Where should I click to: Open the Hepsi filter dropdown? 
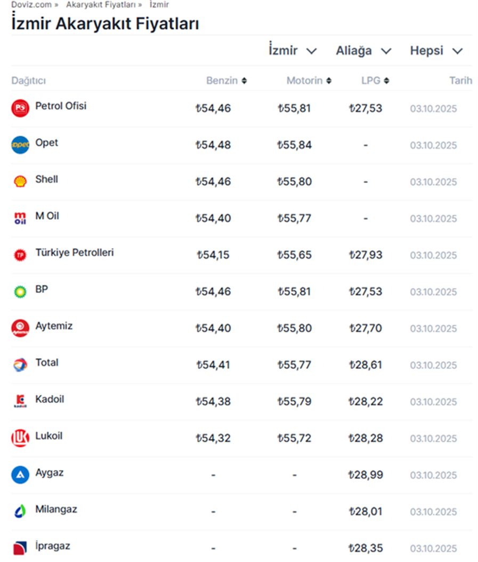pyautogui.click(x=436, y=51)
